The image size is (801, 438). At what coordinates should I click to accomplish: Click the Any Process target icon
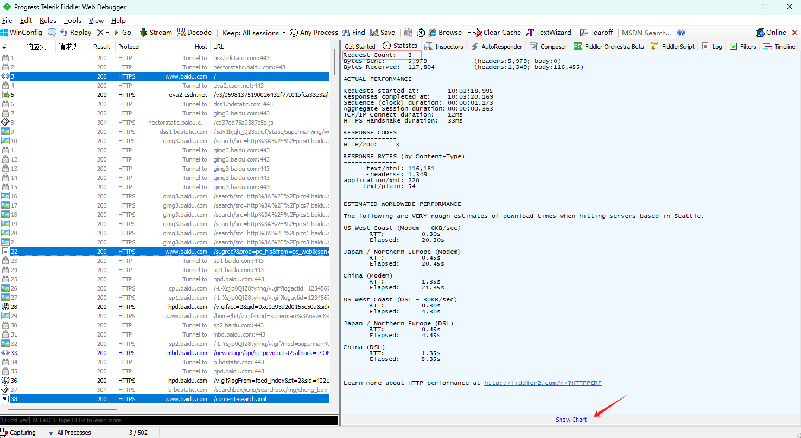(314, 33)
